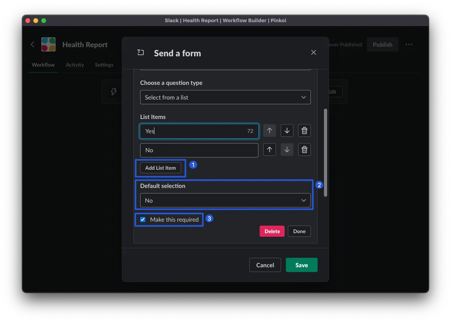Screen dimensions: 451x322
Task: Click the Health Report workflow icon
Action: tap(48, 44)
